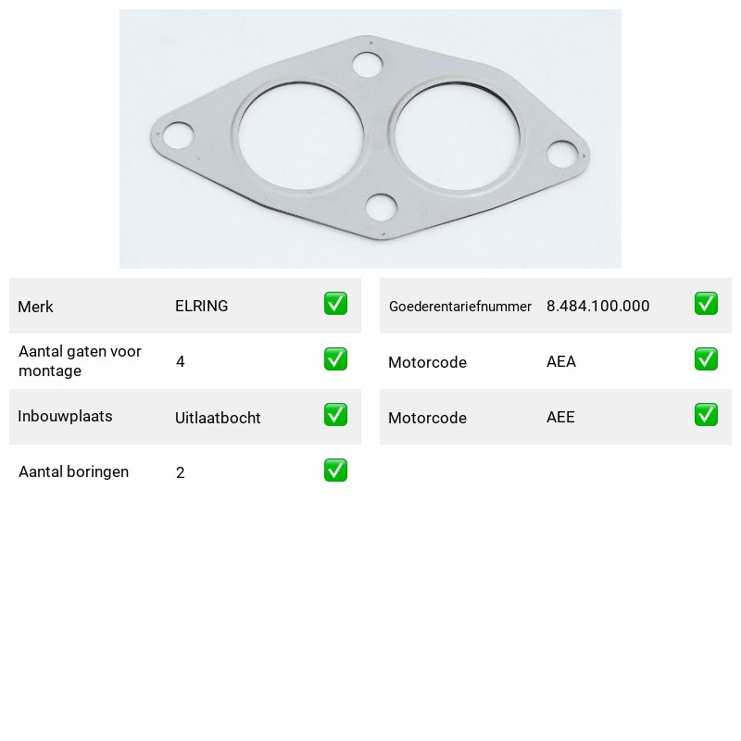The height and width of the screenshot is (741, 741).
Task: Select tariff number 8.484.100.000
Action: (x=597, y=306)
